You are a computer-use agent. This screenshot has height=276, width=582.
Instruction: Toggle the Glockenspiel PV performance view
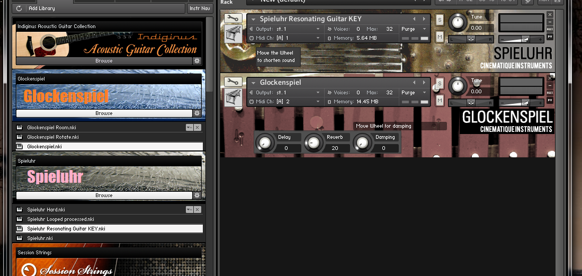pyautogui.click(x=550, y=100)
